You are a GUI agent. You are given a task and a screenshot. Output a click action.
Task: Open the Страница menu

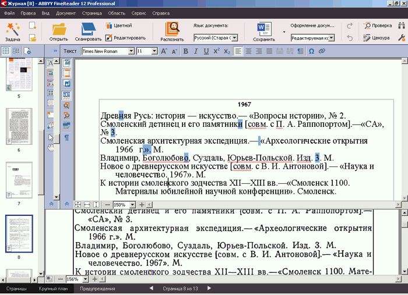pyautogui.click(x=93, y=12)
